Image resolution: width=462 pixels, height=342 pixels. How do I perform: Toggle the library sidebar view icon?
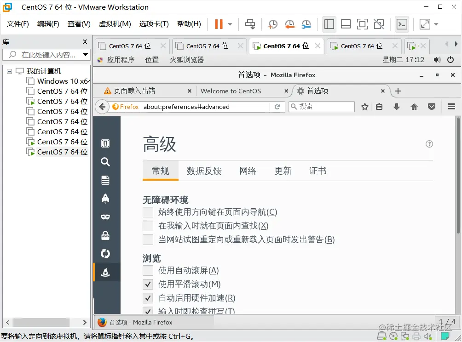tap(329, 24)
